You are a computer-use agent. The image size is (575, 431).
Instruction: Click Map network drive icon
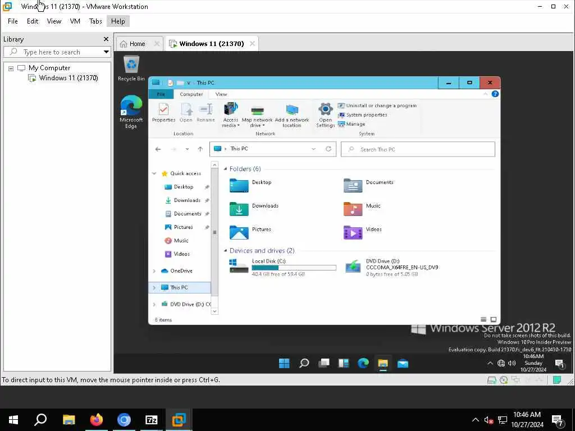pos(257,116)
